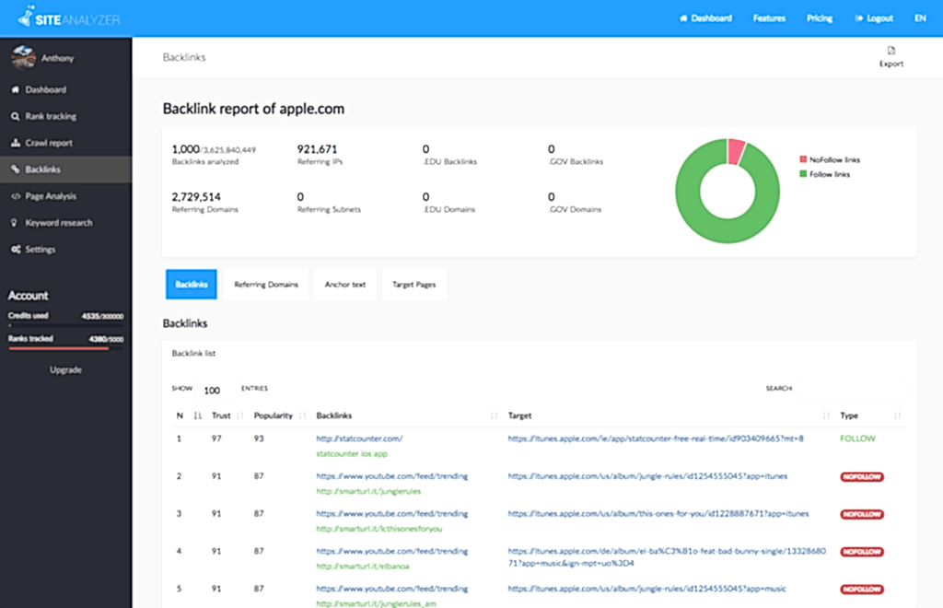Switch to the Anchor text tab
The image size is (943, 608).
(345, 285)
